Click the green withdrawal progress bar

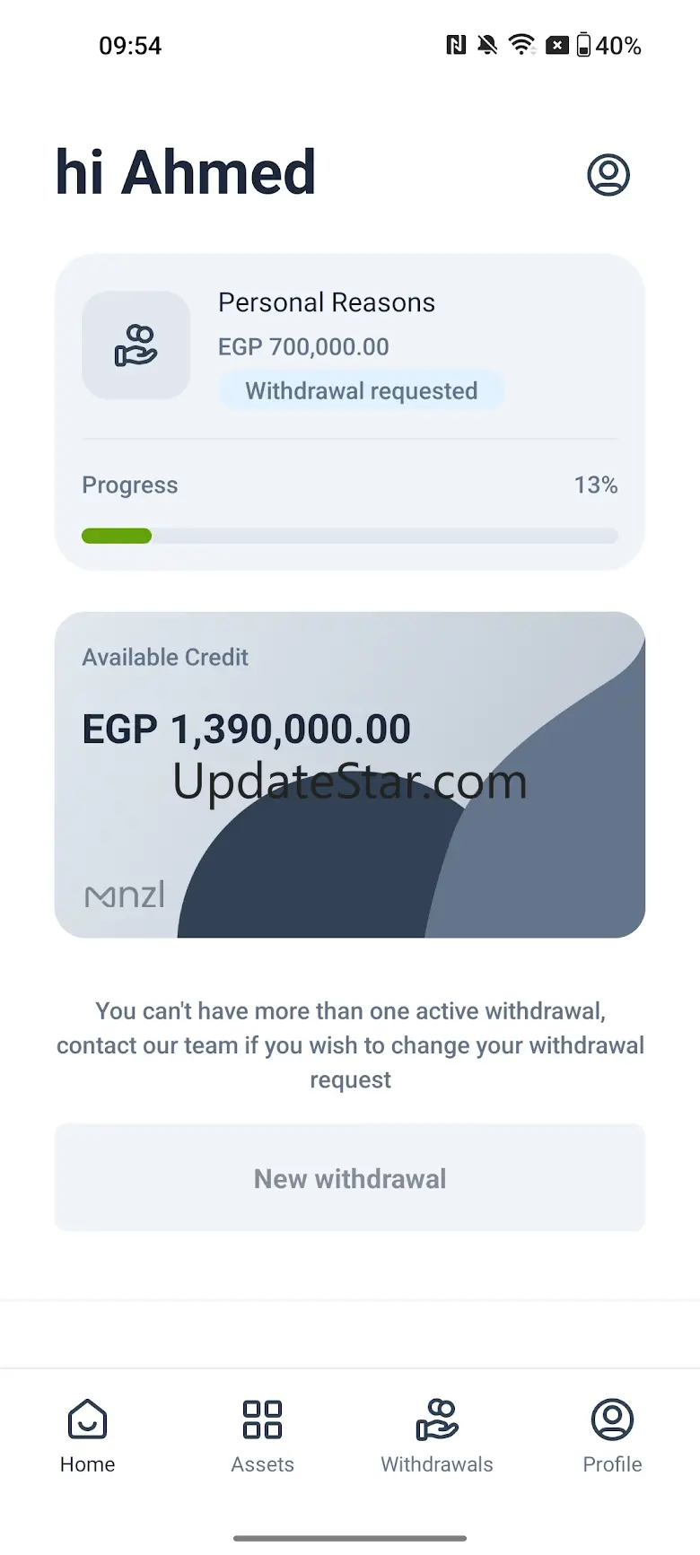117,536
